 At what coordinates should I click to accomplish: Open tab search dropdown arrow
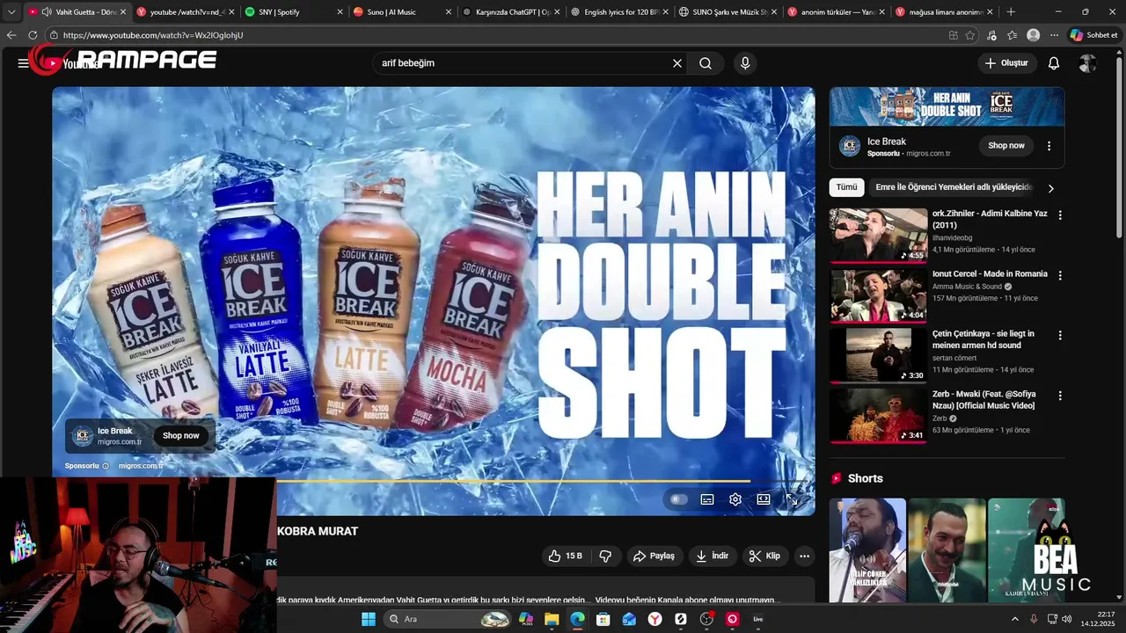[11, 12]
